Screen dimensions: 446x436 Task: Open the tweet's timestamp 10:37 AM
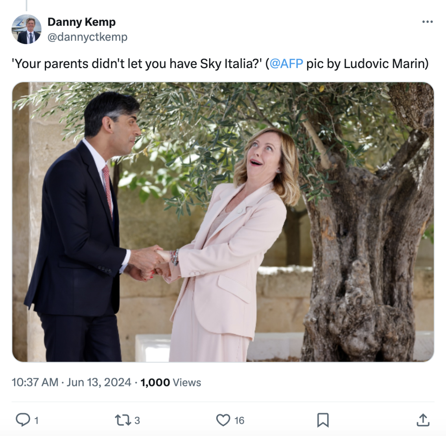coord(35,382)
